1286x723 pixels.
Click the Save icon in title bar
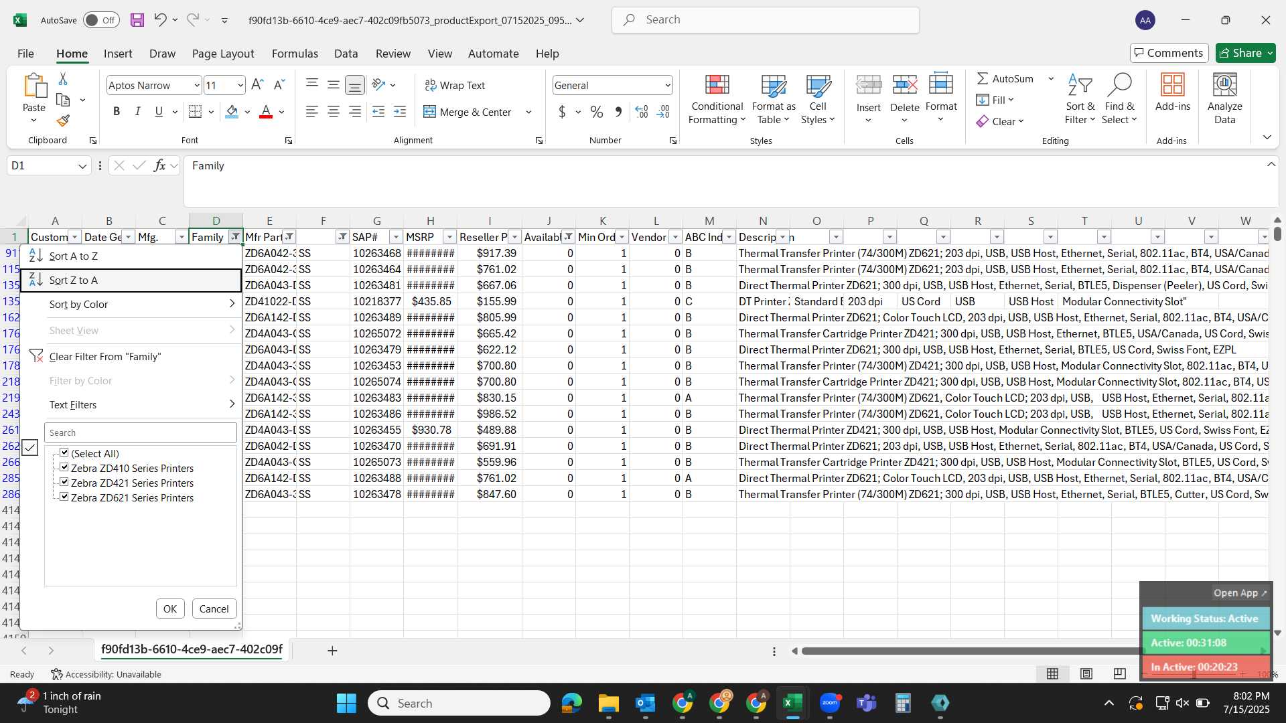pyautogui.click(x=137, y=20)
